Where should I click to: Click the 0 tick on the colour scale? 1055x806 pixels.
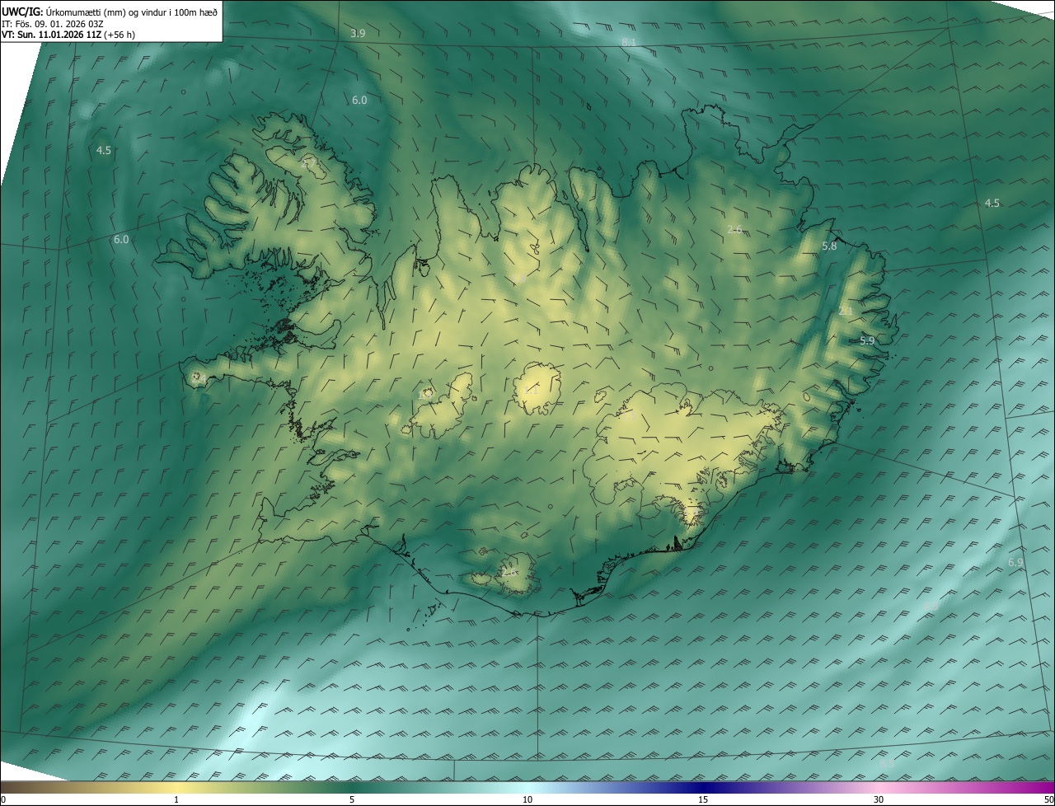pos(3,799)
